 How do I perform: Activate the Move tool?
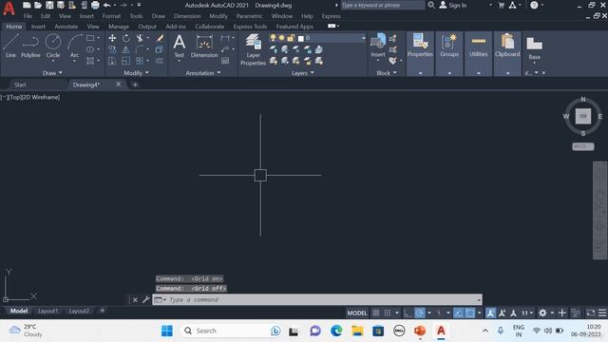click(x=112, y=38)
